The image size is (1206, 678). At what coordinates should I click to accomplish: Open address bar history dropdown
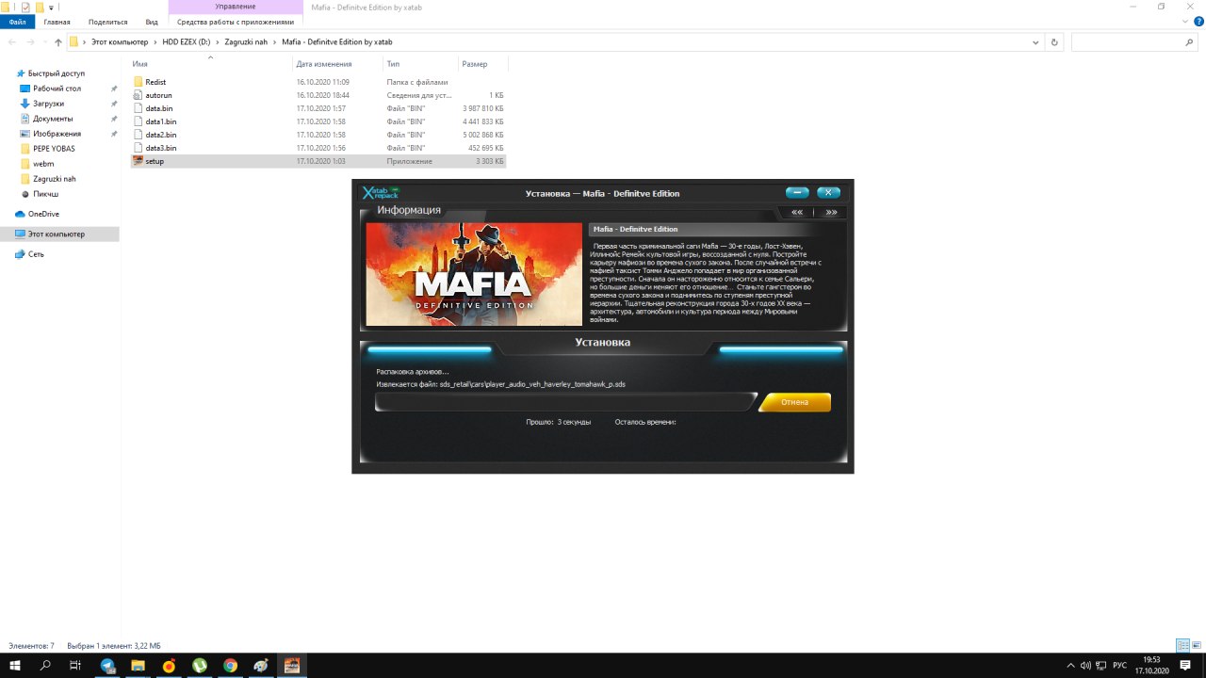[1036, 42]
